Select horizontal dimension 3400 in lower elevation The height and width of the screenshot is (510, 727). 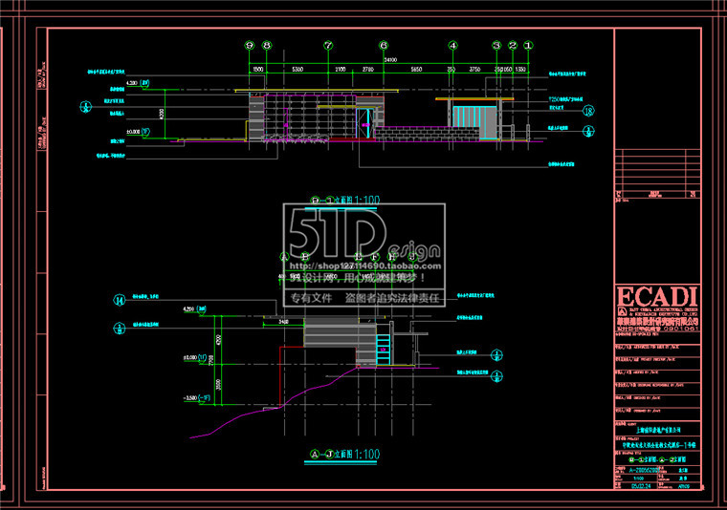coord(284,322)
